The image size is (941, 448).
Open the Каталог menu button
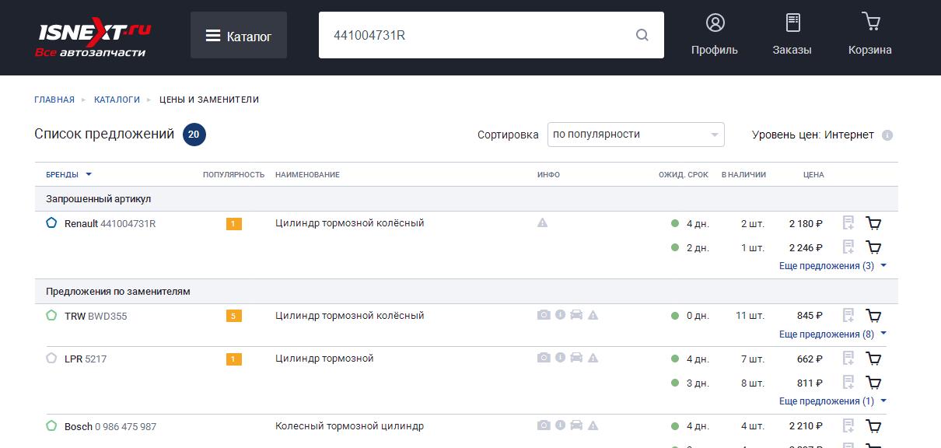point(239,36)
